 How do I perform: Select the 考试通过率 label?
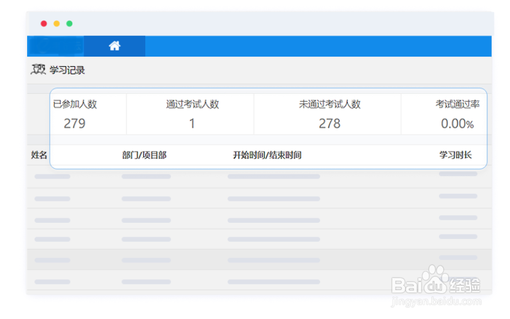[458, 104]
